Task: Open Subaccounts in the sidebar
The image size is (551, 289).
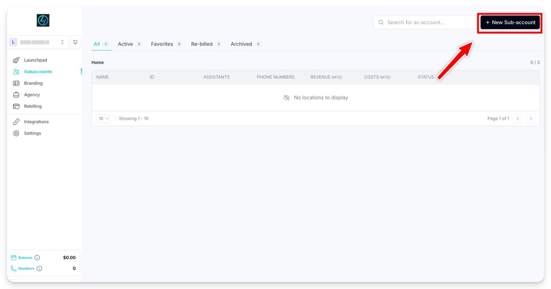Action: click(x=38, y=72)
